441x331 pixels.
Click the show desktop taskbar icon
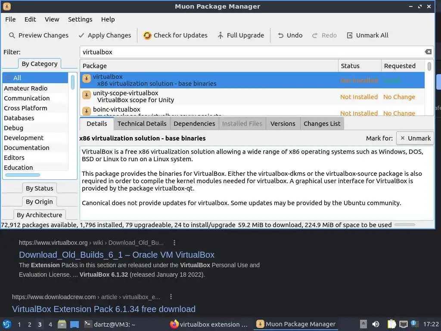click(75, 324)
